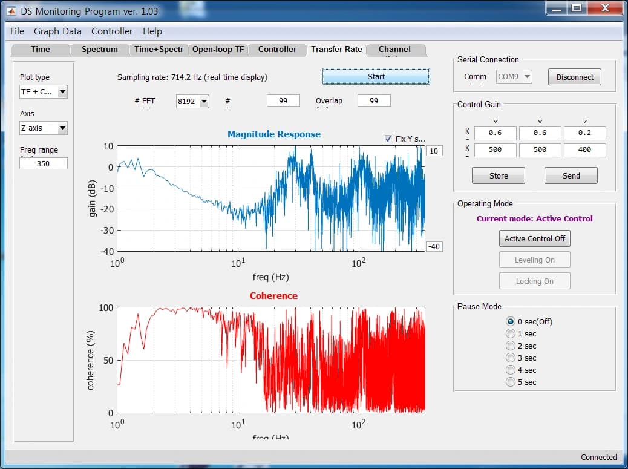Open the File menu
This screenshot has width=628, height=469.
pos(17,31)
